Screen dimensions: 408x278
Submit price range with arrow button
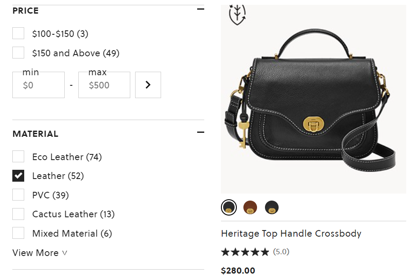click(148, 85)
